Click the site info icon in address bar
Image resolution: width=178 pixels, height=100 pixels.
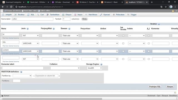click(x=16, y=7)
